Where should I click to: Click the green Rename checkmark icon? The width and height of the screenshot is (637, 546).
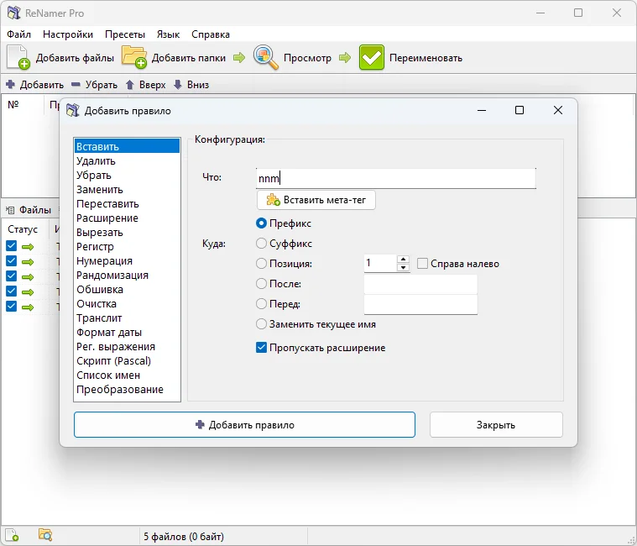pos(371,58)
